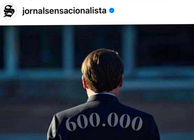194x140 pixels.
Task: Click the white shirt collar in photo
Action: click(x=104, y=94)
